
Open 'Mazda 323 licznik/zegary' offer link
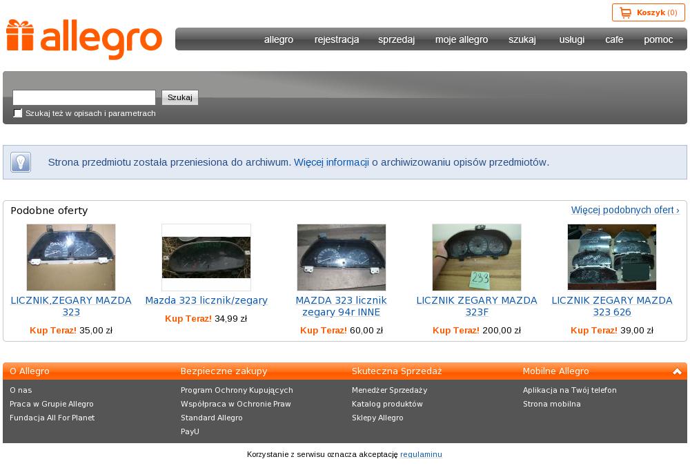point(206,300)
